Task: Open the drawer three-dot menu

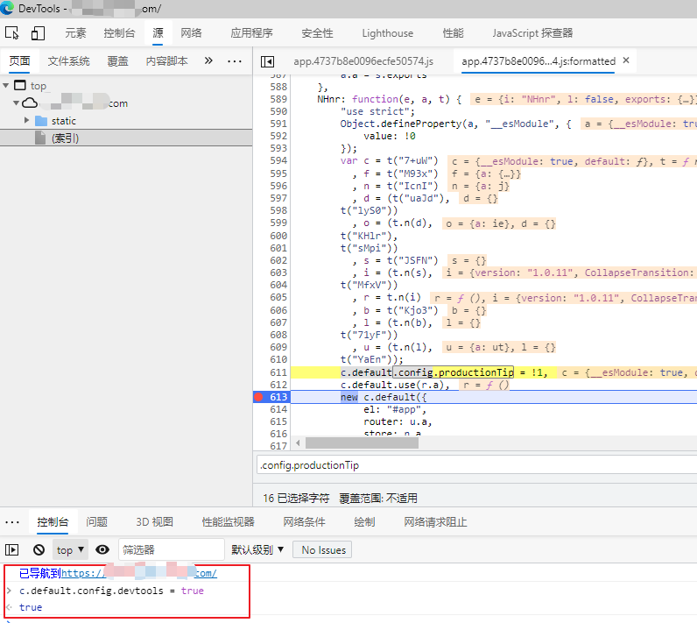Action: point(12,522)
